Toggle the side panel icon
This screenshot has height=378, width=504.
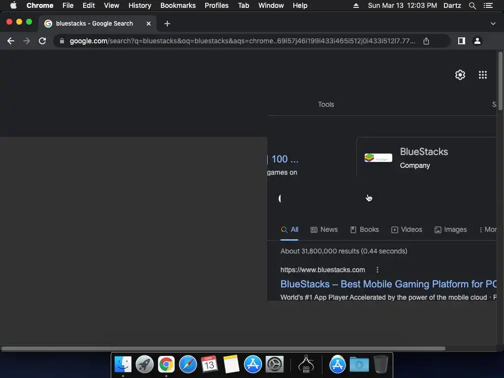pos(462,41)
